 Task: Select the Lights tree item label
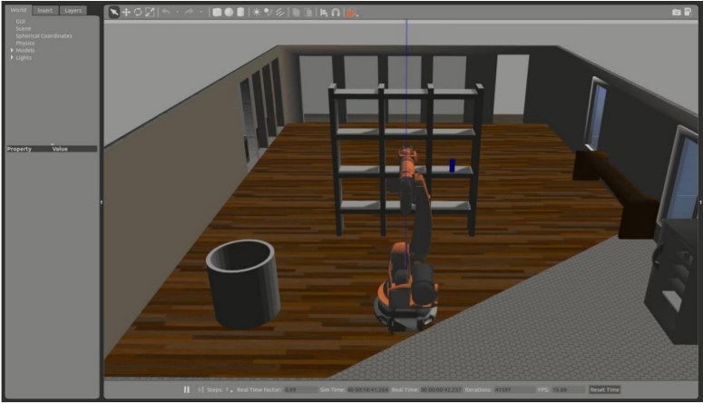24,57
